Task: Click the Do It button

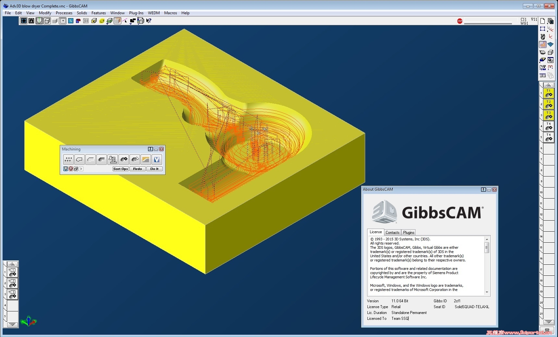Action: 155,169
